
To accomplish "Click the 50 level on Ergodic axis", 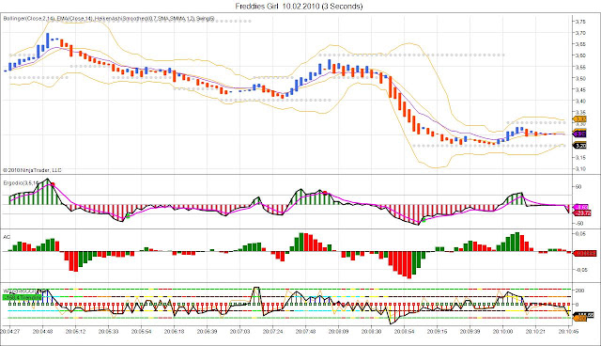I will (x=578, y=187).
